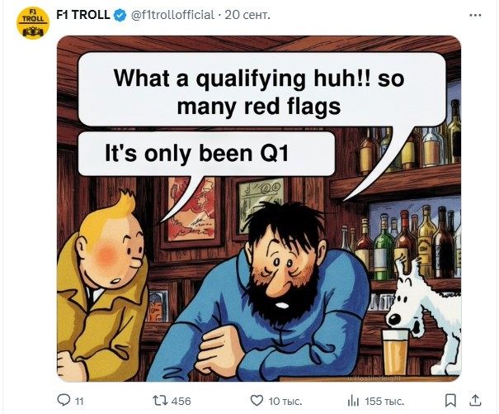Like the post with heart icon

coord(257,400)
